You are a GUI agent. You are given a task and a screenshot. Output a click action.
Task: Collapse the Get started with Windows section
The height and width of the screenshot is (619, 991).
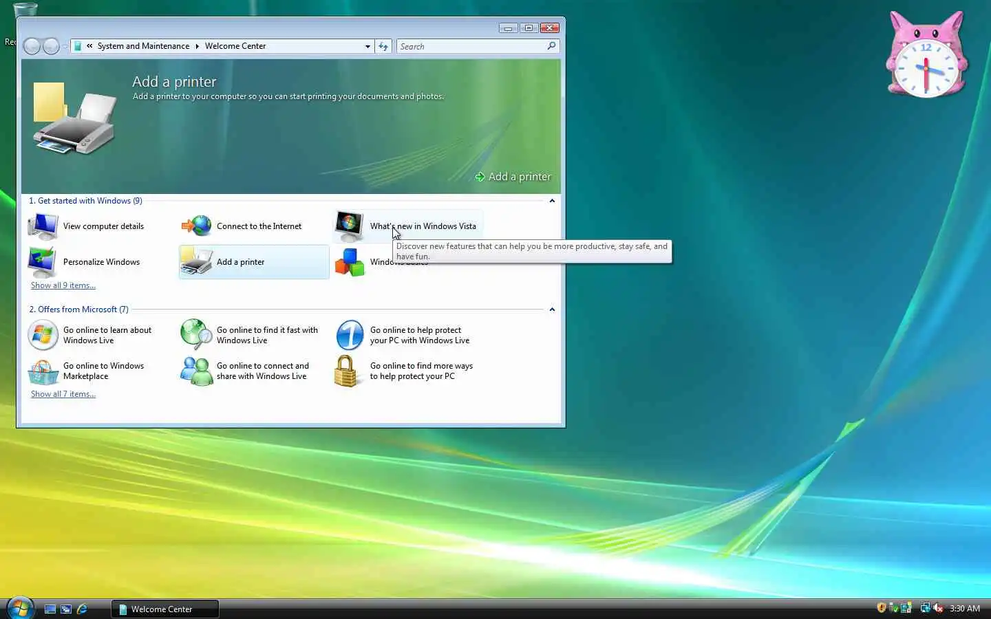pyautogui.click(x=552, y=201)
